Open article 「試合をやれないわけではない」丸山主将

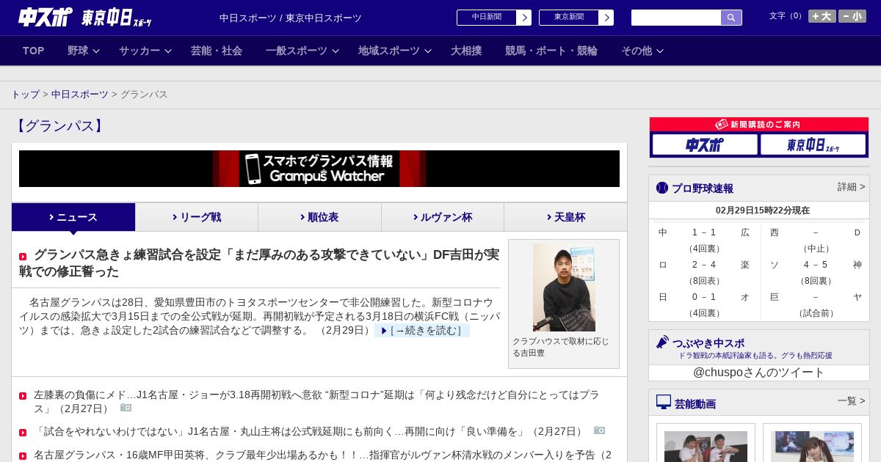(310, 431)
